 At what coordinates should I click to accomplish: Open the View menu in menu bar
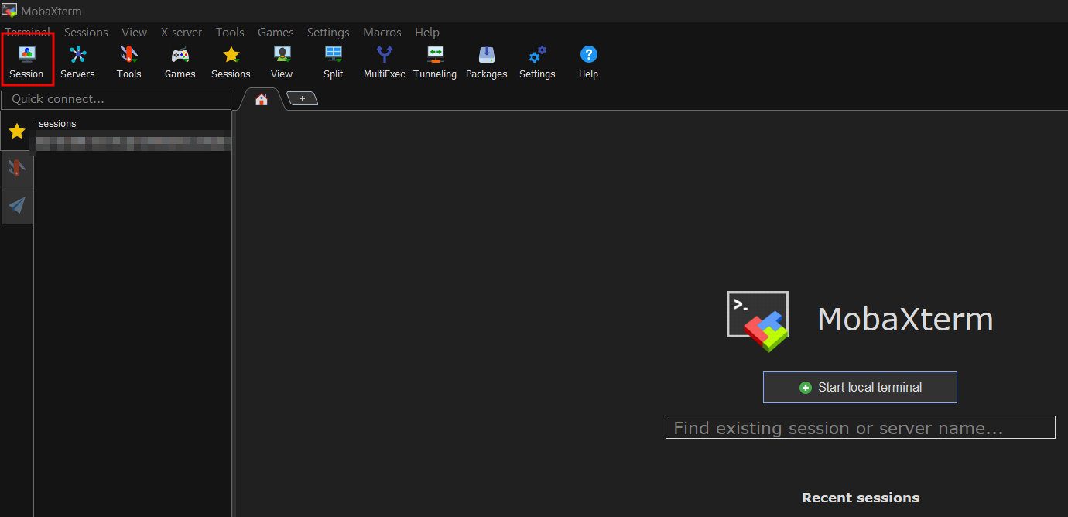tap(134, 33)
